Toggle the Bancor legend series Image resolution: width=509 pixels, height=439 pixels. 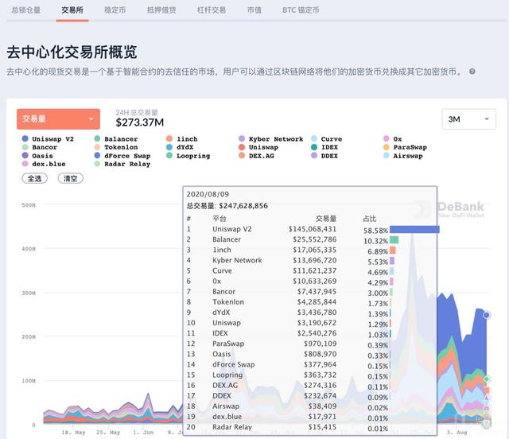click(x=40, y=147)
